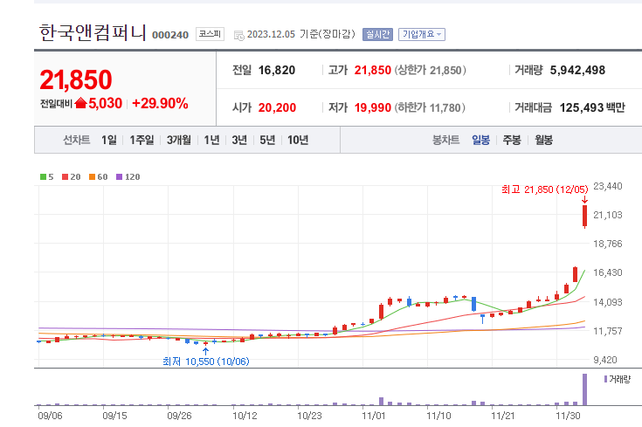Click the 10/23 date axis label
Image resolution: width=642 pixels, height=427 pixels.
(x=309, y=416)
